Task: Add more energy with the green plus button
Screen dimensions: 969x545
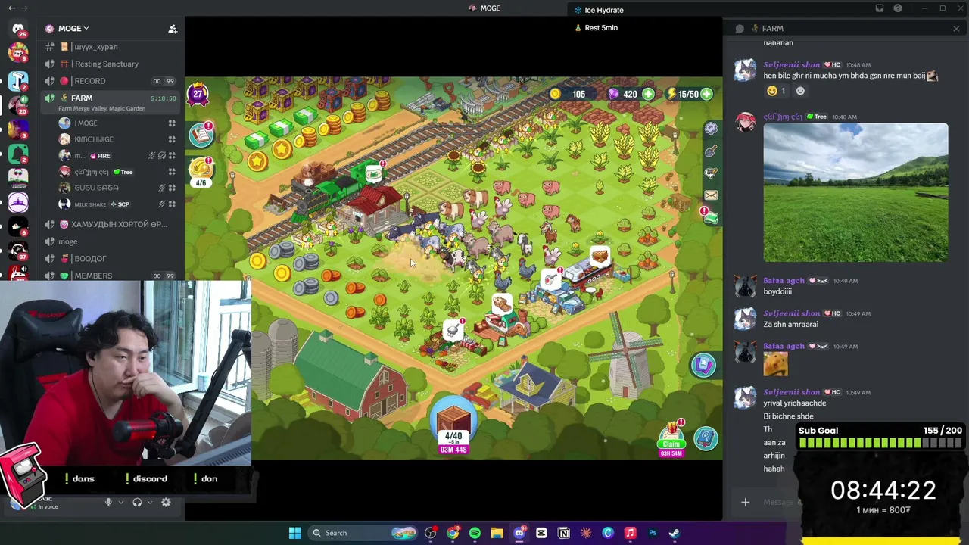Action: [706, 94]
